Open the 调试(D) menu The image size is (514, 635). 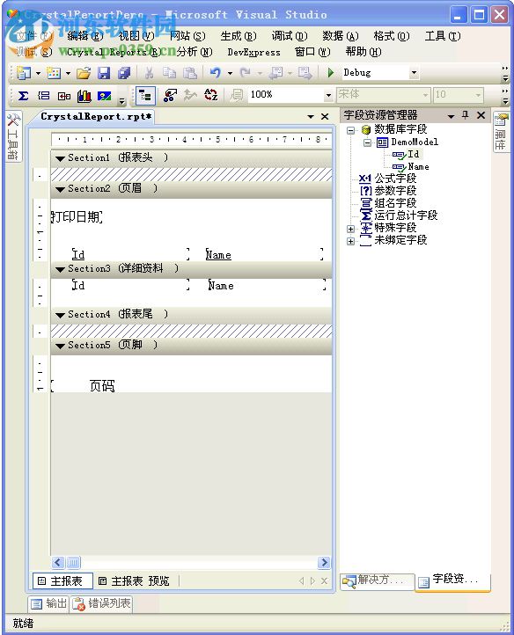(x=290, y=36)
